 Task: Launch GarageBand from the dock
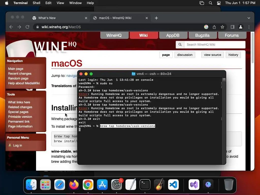[159, 185]
